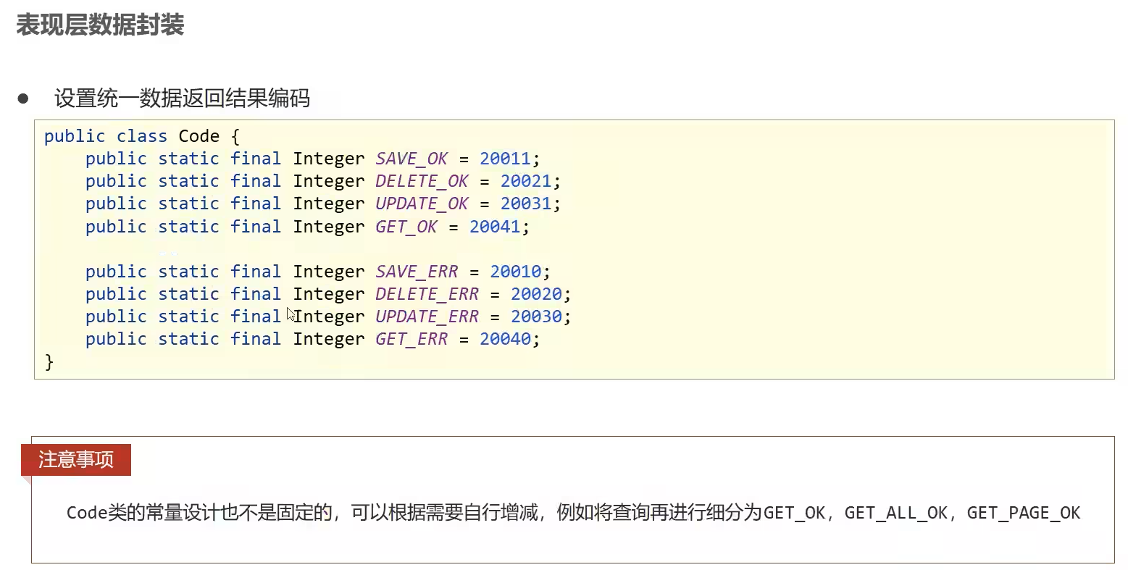The height and width of the screenshot is (570, 1128).
Task: Click the DELETE_ERR constant name
Action: coord(427,294)
